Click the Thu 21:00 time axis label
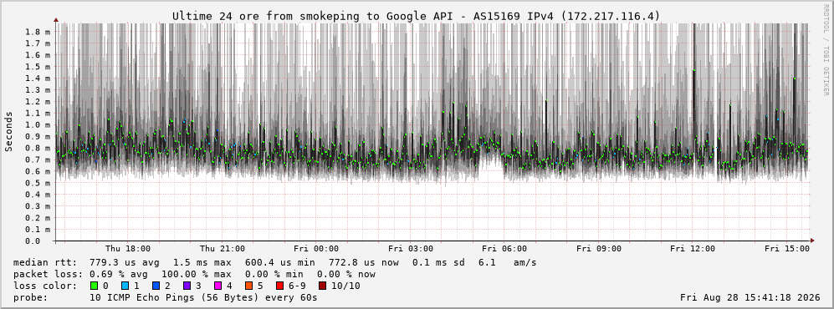The height and width of the screenshot is (309, 834). (x=223, y=249)
